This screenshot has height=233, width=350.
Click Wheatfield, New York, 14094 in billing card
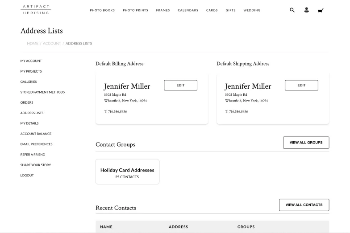(x=125, y=101)
